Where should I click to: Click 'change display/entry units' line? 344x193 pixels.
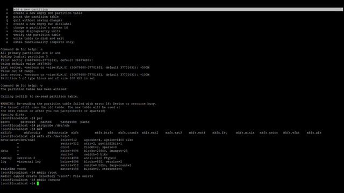(37, 31)
